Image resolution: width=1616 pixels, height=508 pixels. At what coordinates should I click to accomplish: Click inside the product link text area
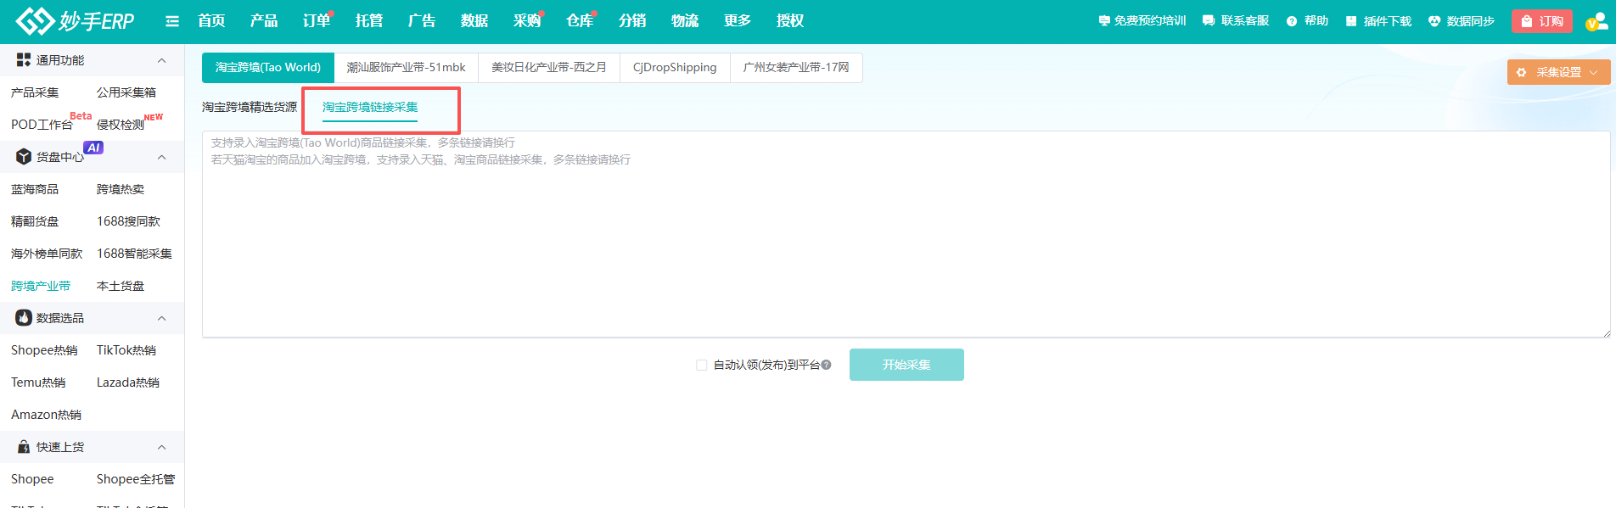pyautogui.click(x=906, y=234)
